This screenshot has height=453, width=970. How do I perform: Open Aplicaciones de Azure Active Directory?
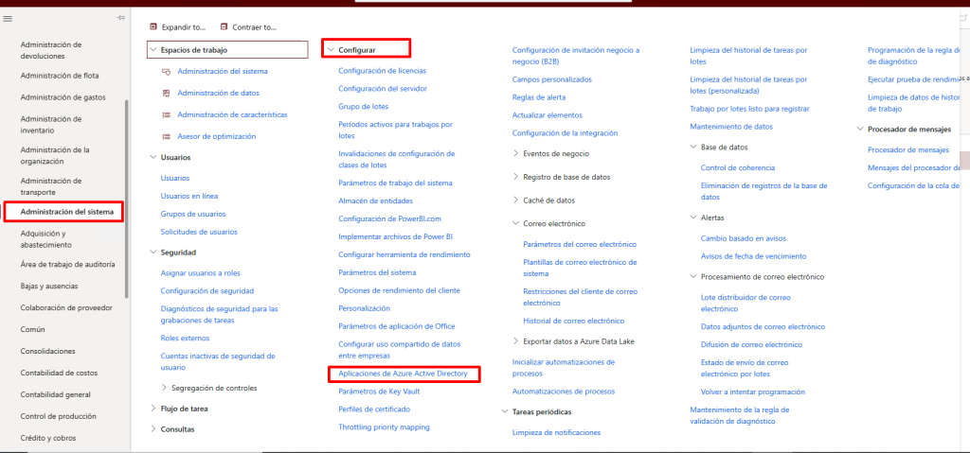(404, 375)
